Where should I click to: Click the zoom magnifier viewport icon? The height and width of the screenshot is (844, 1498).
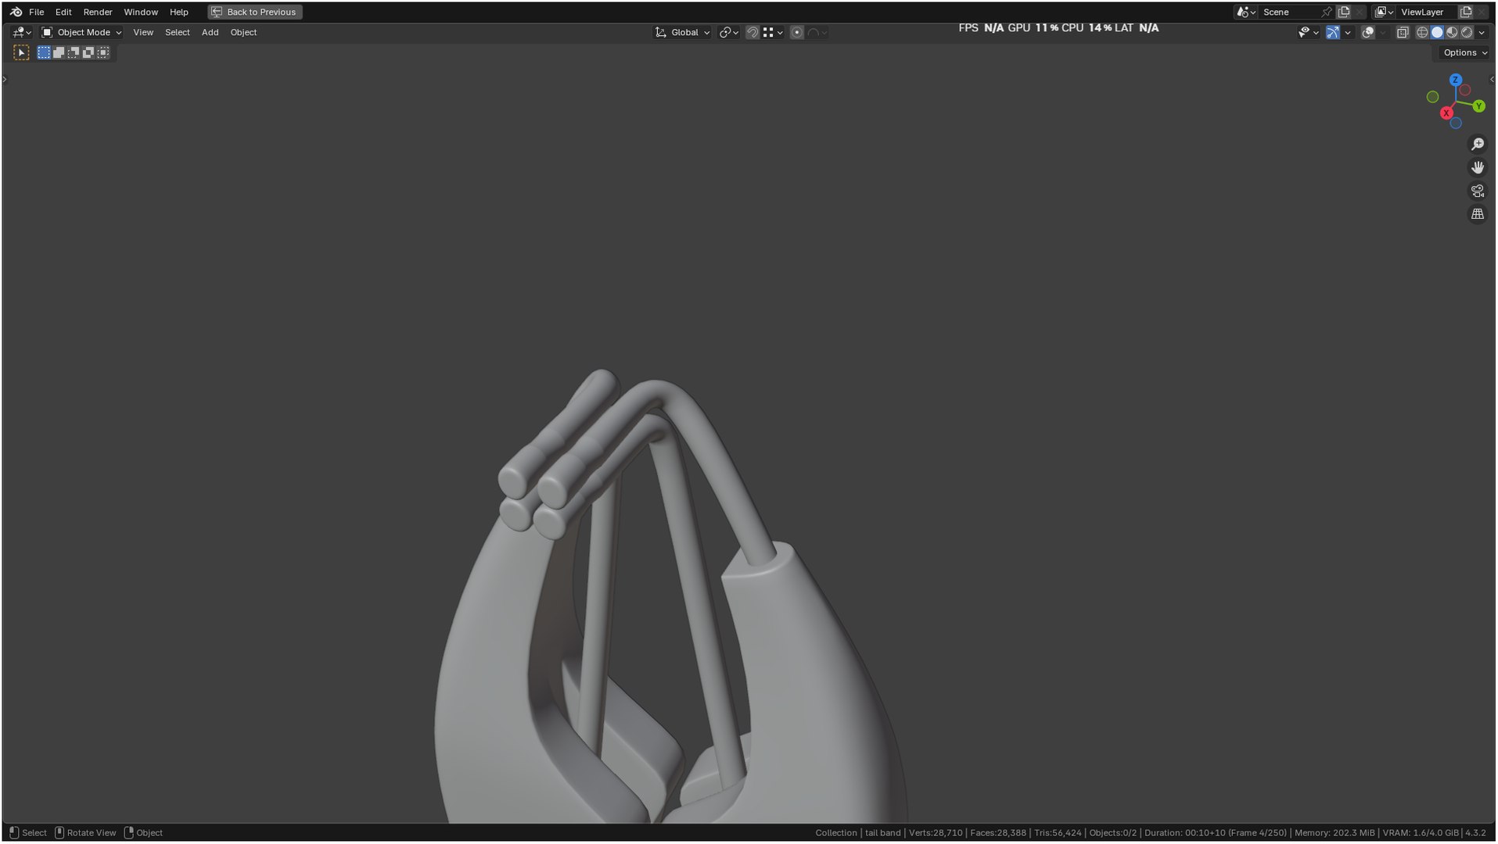(x=1477, y=145)
